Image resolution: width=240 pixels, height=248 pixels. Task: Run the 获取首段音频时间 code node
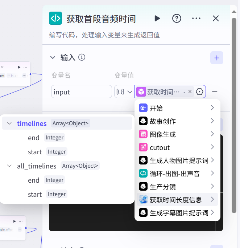pos(157,19)
